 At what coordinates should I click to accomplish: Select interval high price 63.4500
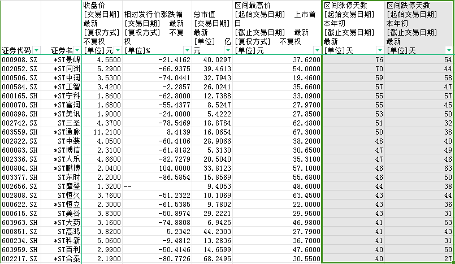(x=277, y=195)
